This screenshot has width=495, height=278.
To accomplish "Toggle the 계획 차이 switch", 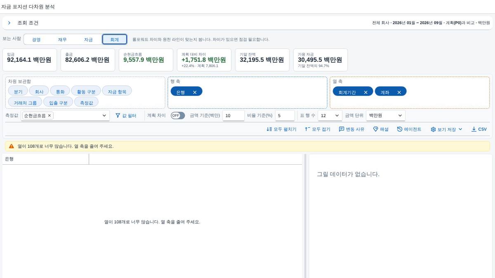I will (x=178, y=116).
